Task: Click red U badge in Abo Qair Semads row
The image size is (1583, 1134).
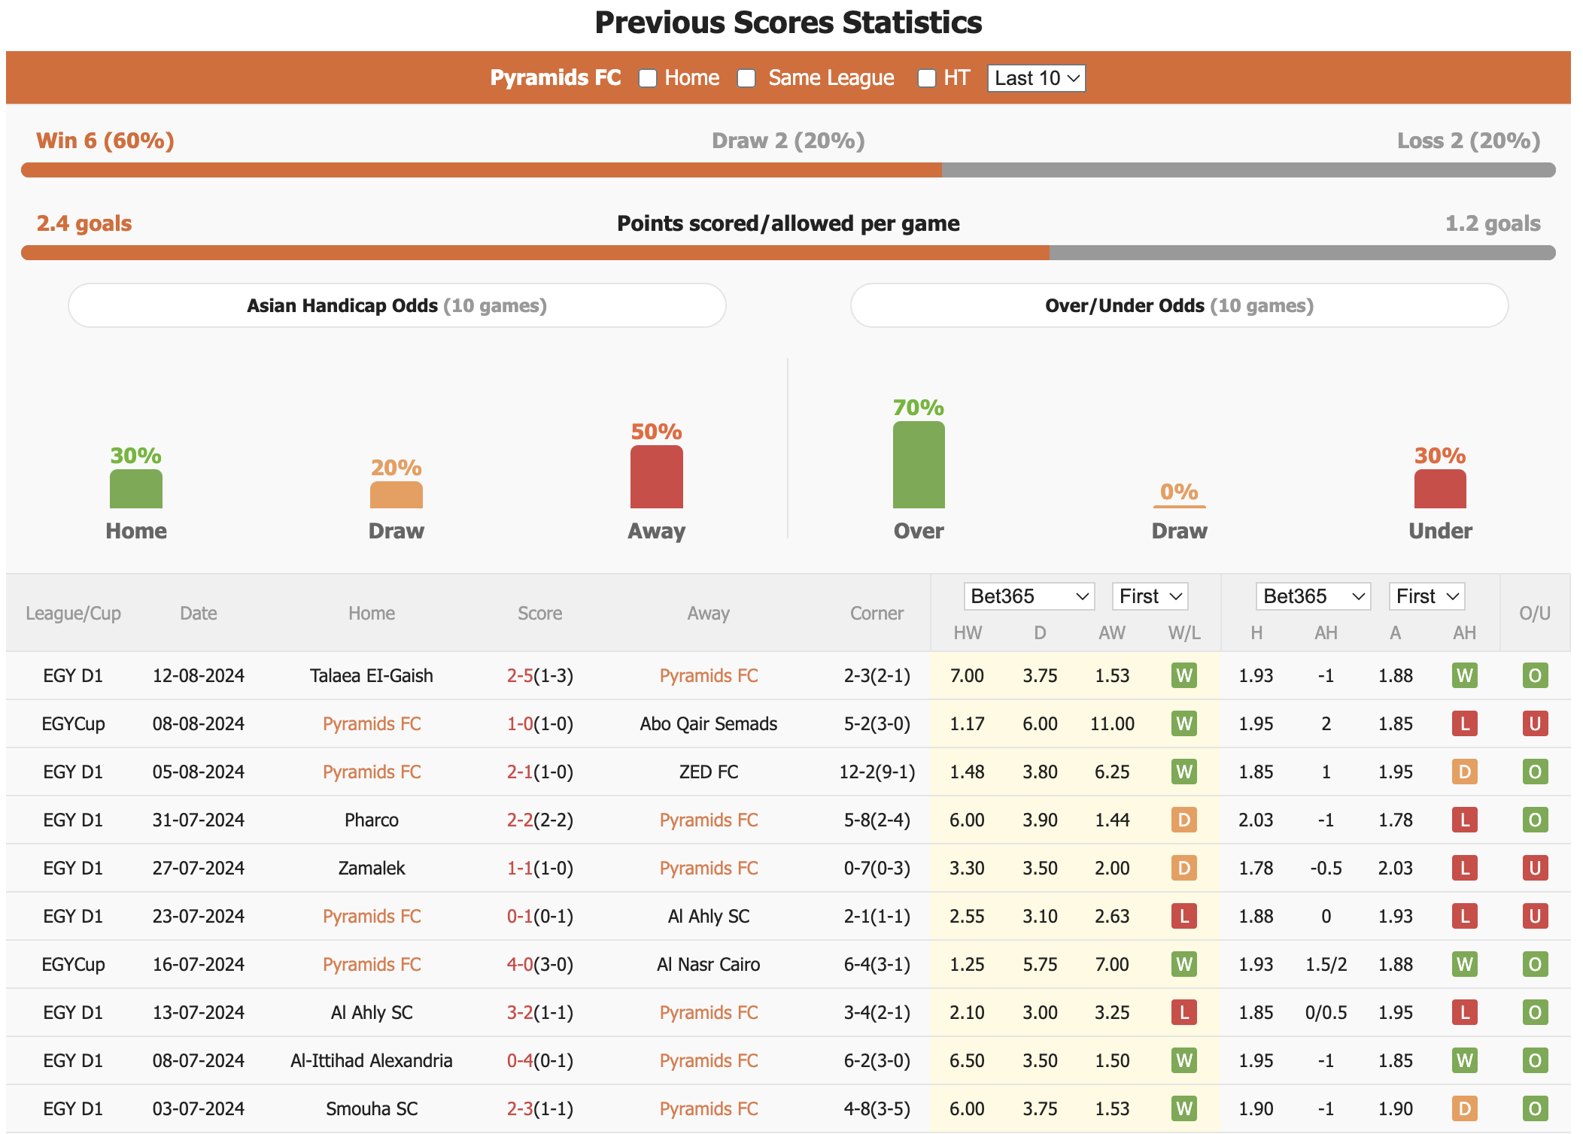Action: coord(1535,723)
